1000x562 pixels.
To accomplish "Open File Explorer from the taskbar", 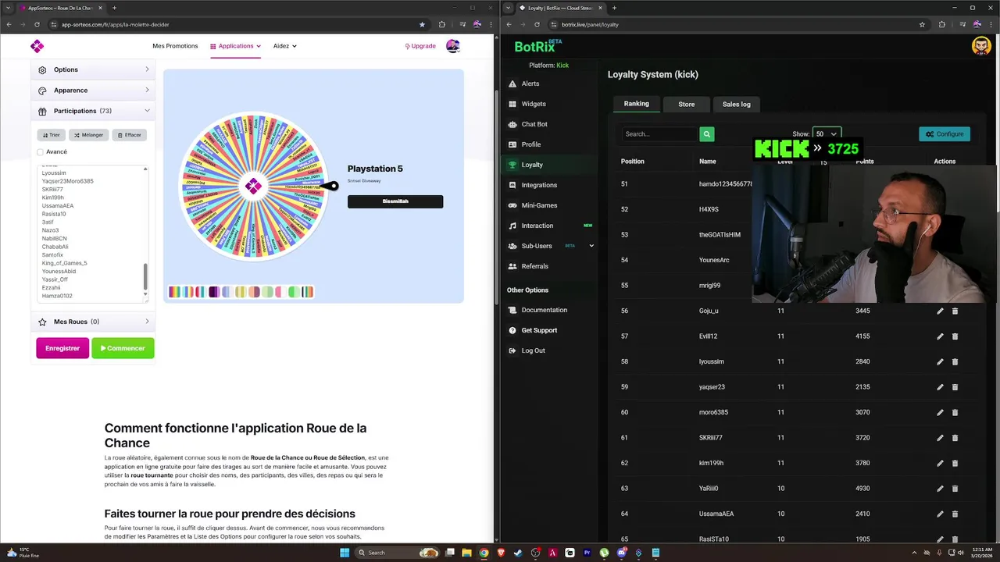I will coord(466,553).
